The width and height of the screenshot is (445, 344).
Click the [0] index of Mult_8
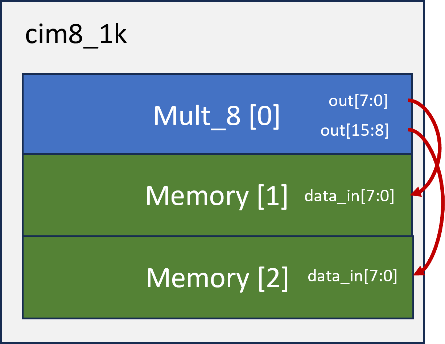coord(264,116)
